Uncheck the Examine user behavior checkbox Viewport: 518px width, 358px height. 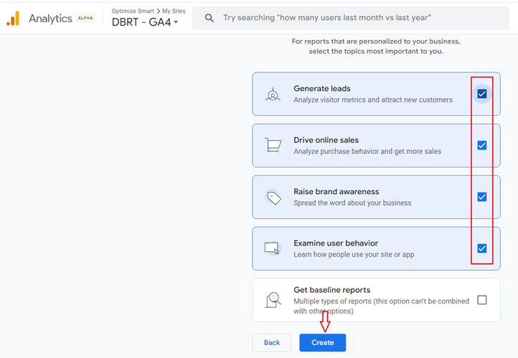[x=482, y=248]
